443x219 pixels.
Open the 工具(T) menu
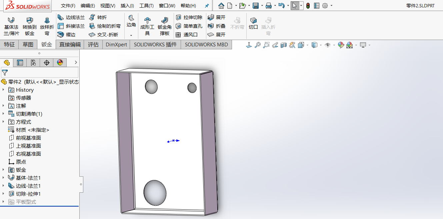point(146,6)
